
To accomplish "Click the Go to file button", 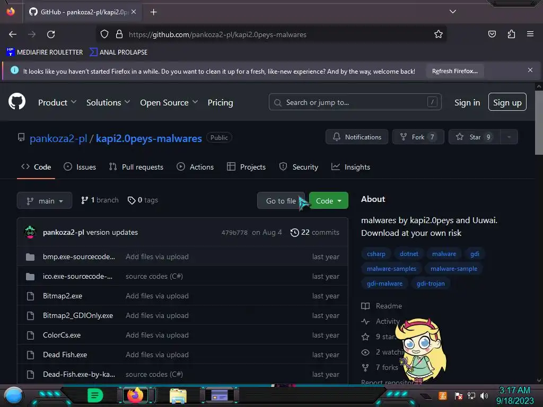I will coord(281,201).
